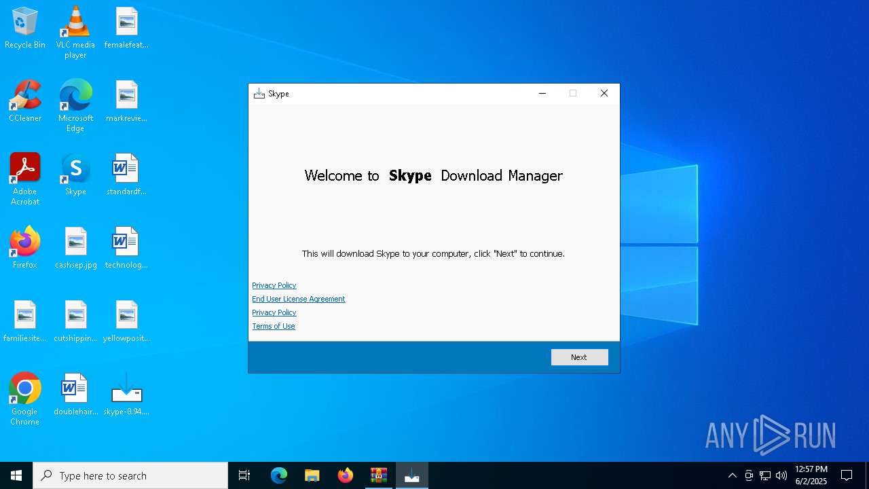Viewport: 869px width, 489px height.
Task: Open WinRAR from the taskbar
Action: 379,475
